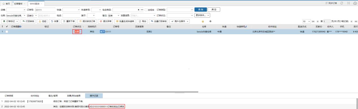The height and width of the screenshot is (109, 358).
Task: Clear the 包含商品 field with X icon
Action: (x=139, y=10)
